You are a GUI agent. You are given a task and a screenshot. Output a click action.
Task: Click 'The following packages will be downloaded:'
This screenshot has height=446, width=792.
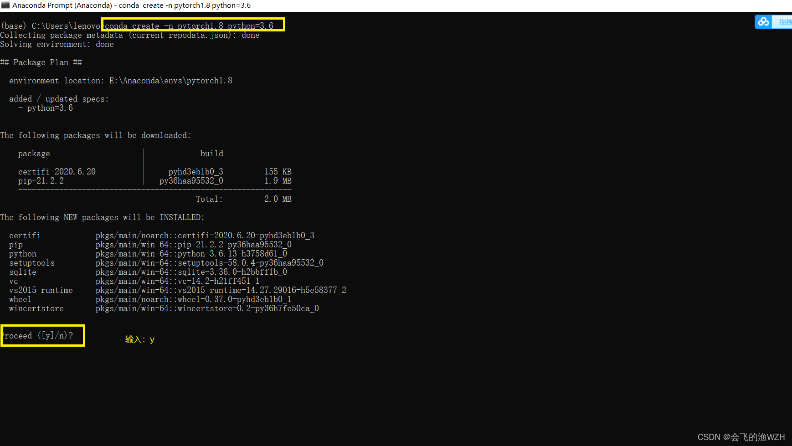pos(96,135)
